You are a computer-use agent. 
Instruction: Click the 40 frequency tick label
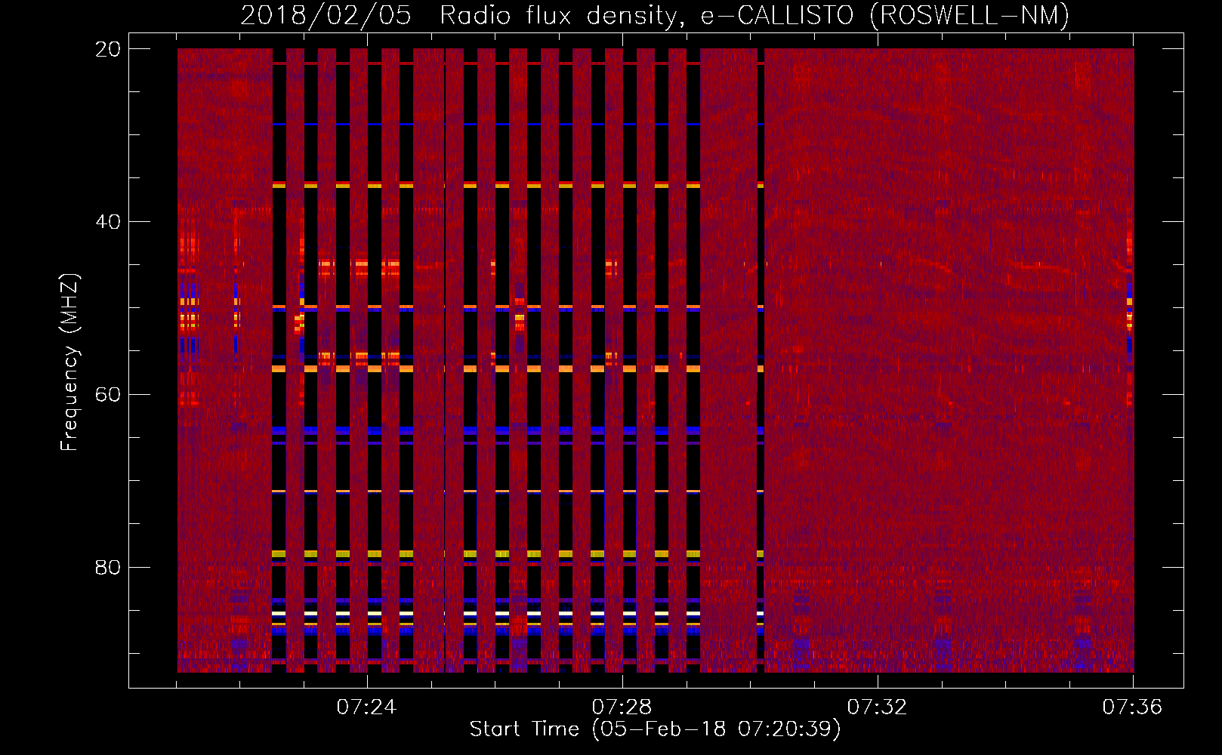[x=108, y=222]
